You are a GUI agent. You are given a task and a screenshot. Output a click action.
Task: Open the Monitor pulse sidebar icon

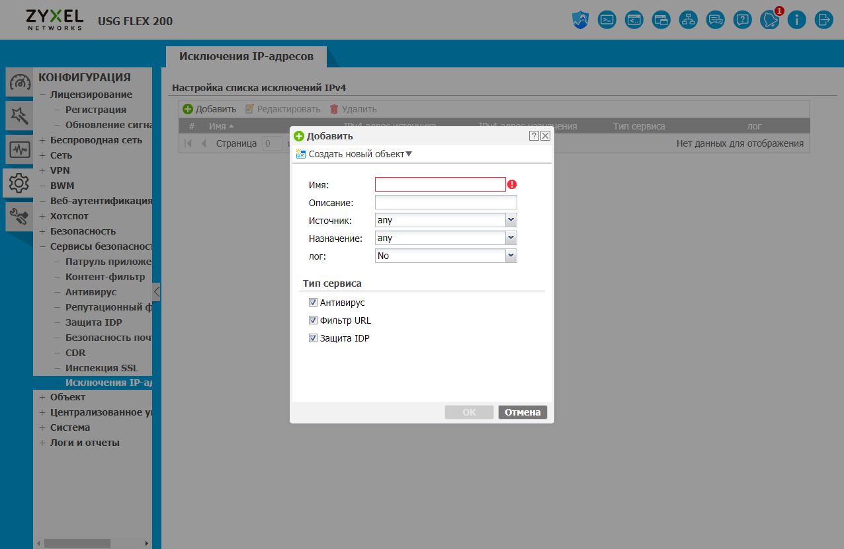(x=19, y=150)
